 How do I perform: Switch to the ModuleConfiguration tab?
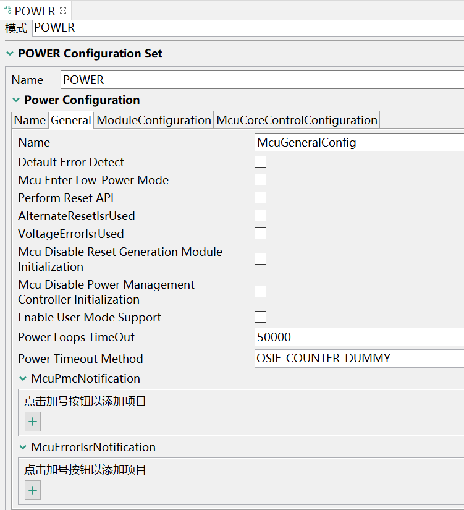[154, 121]
